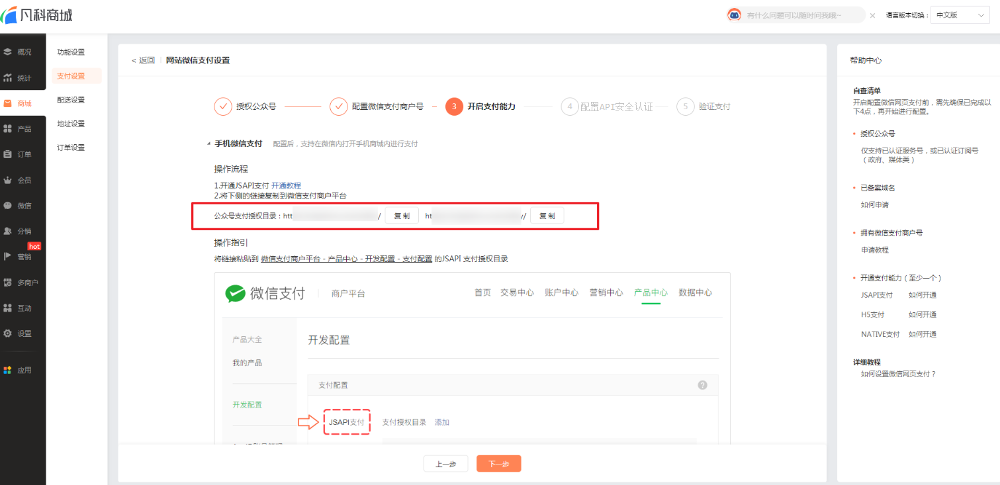Open 如何申请 under 已备案域名
Image resolution: width=1000 pixels, height=485 pixels.
875,205
